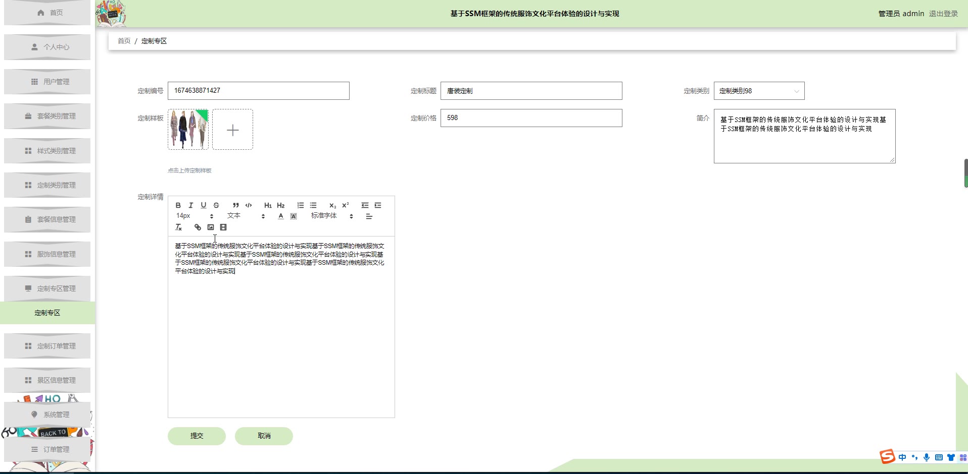Expand 系统管理 in the sidebar
This screenshot has height=474, width=968.
[x=47, y=414]
